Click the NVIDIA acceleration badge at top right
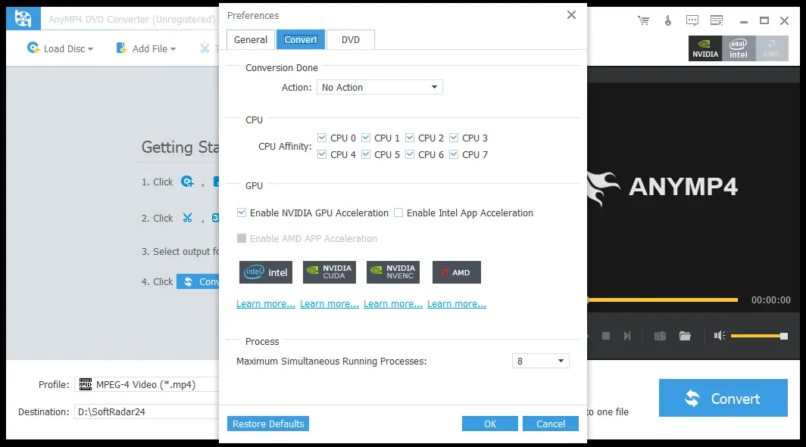This screenshot has width=806, height=447. (x=705, y=48)
